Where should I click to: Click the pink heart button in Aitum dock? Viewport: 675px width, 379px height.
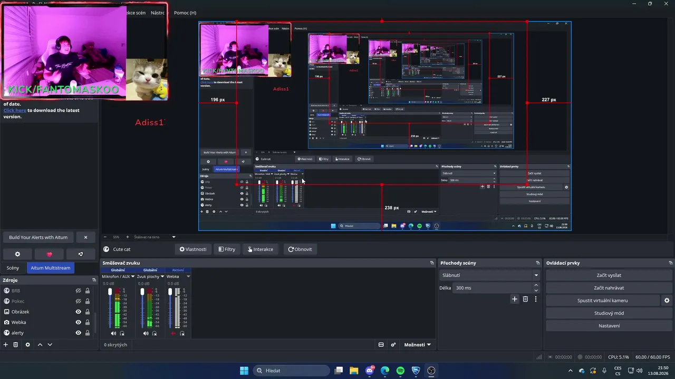pos(50,254)
